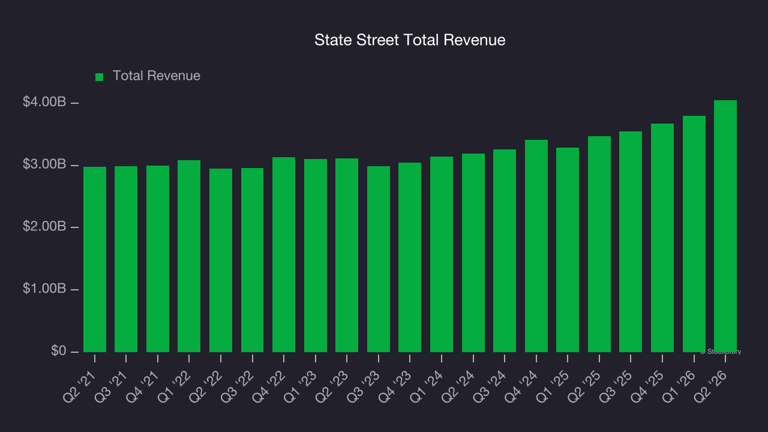This screenshot has width=768, height=432.
Task: Select the Q3 '25 revenue bar
Action: click(631, 242)
